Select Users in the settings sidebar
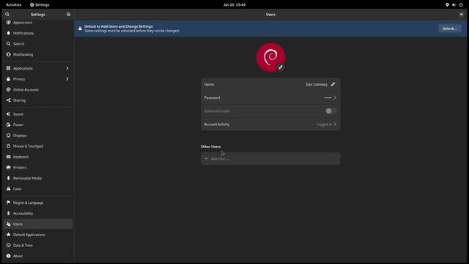This screenshot has width=469, height=264. (x=38, y=224)
